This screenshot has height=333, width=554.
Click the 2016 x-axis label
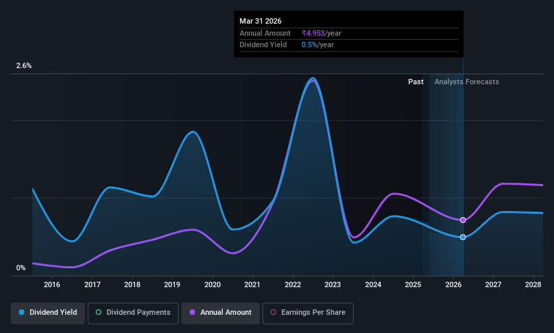(x=52, y=284)
